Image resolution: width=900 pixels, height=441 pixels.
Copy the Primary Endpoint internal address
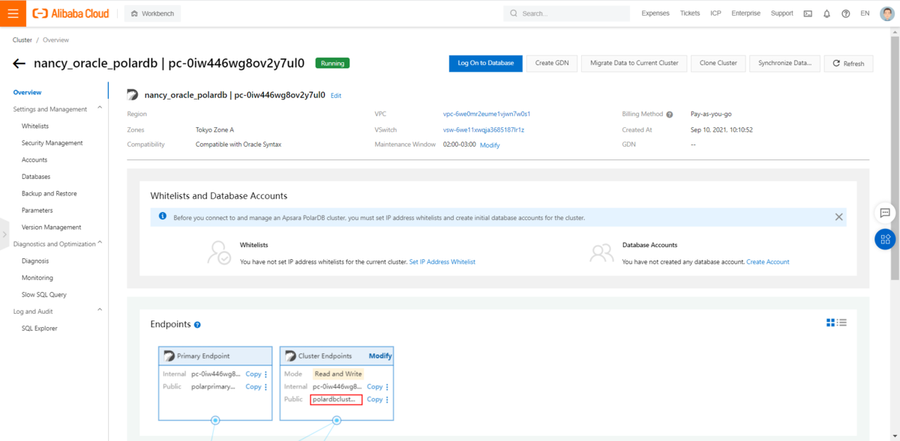pos(253,374)
